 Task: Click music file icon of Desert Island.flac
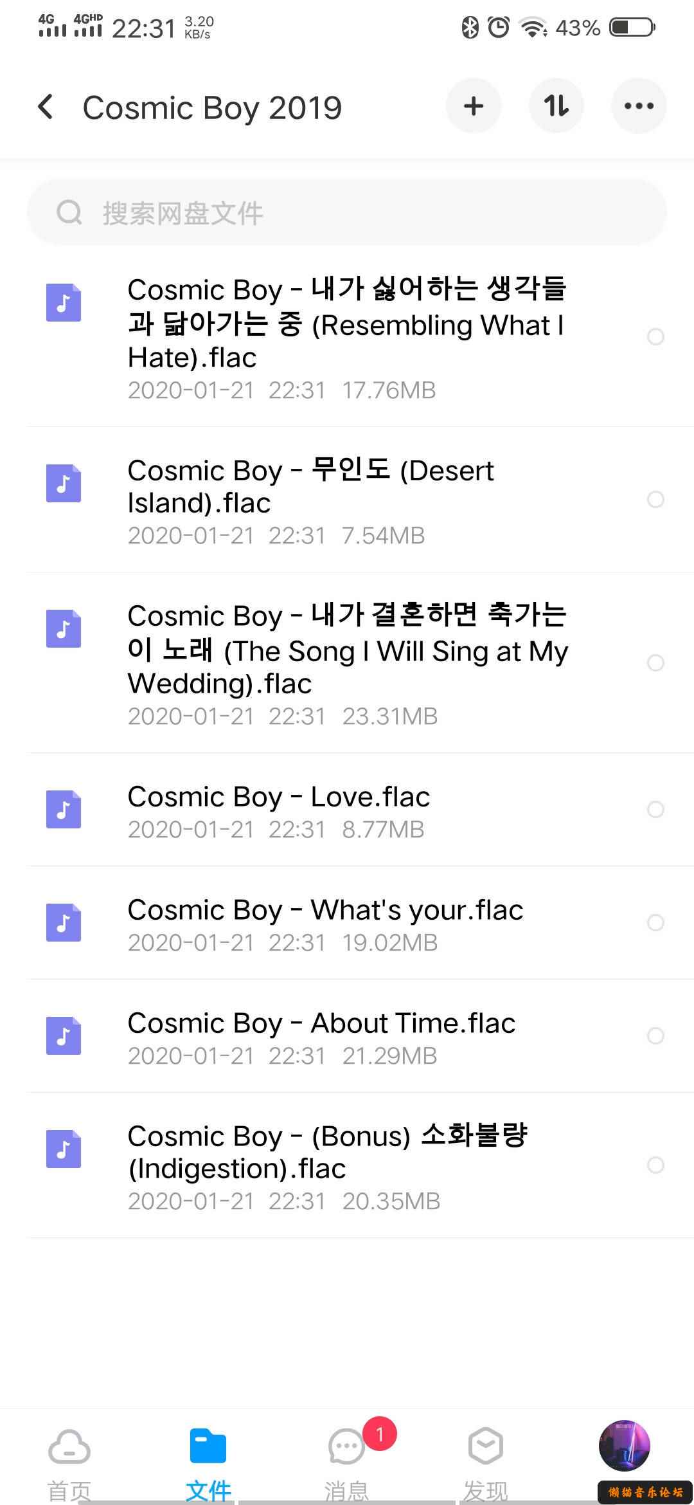click(x=64, y=483)
